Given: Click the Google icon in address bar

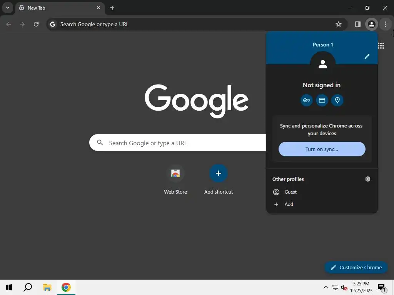Looking at the screenshot, I should 52,24.
